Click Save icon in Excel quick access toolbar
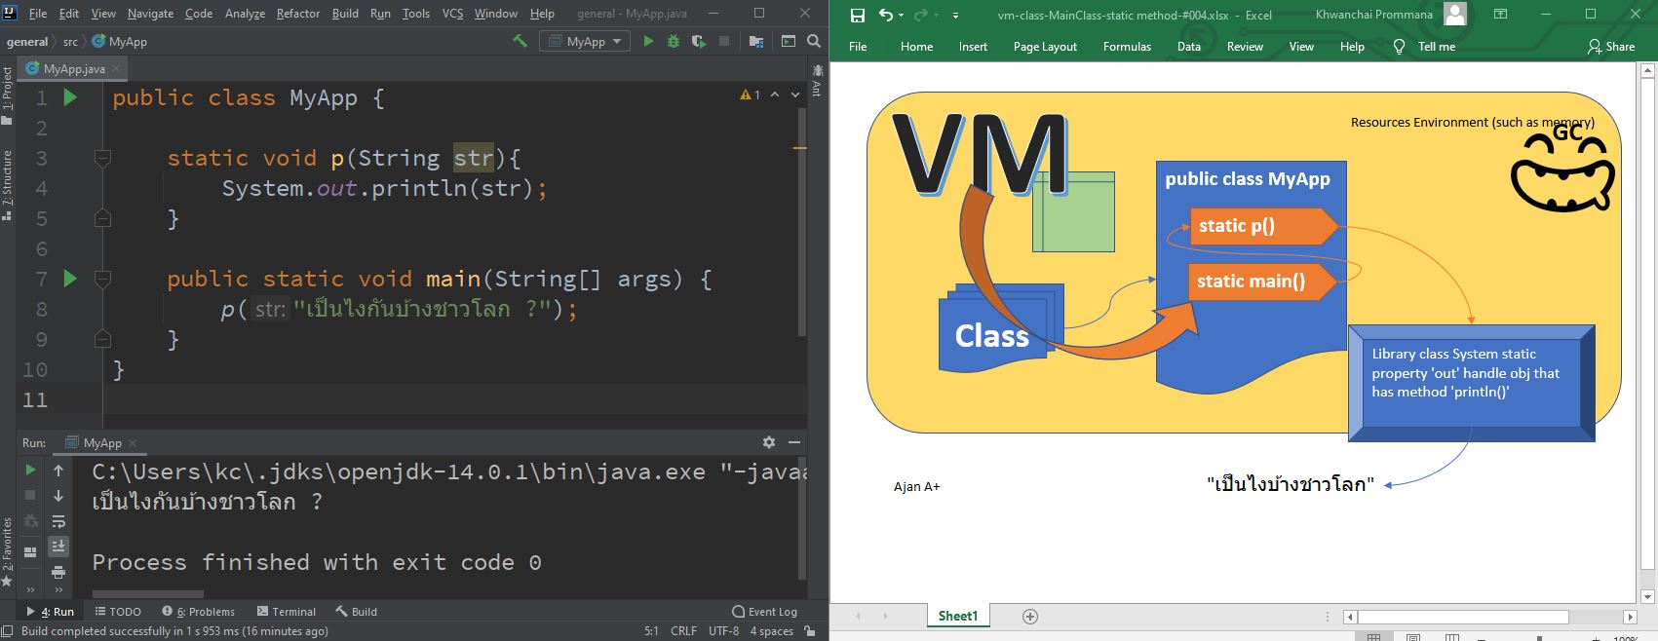1658x641 pixels. pyautogui.click(x=858, y=15)
